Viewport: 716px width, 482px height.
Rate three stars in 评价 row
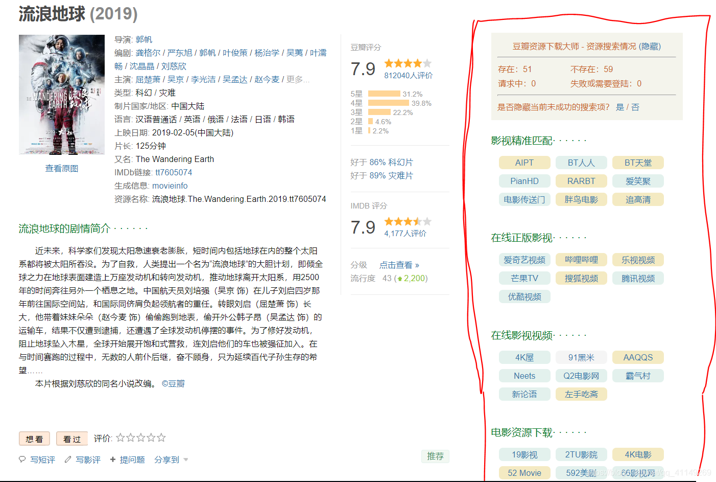point(141,438)
